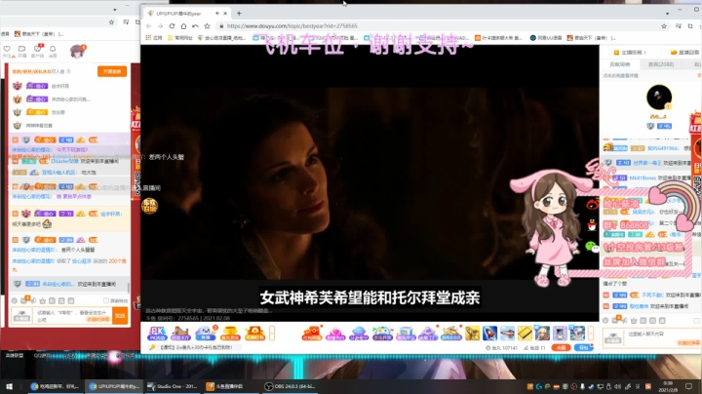
Task: Open the 网易UU语音 bookmark
Action: (x=546, y=38)
